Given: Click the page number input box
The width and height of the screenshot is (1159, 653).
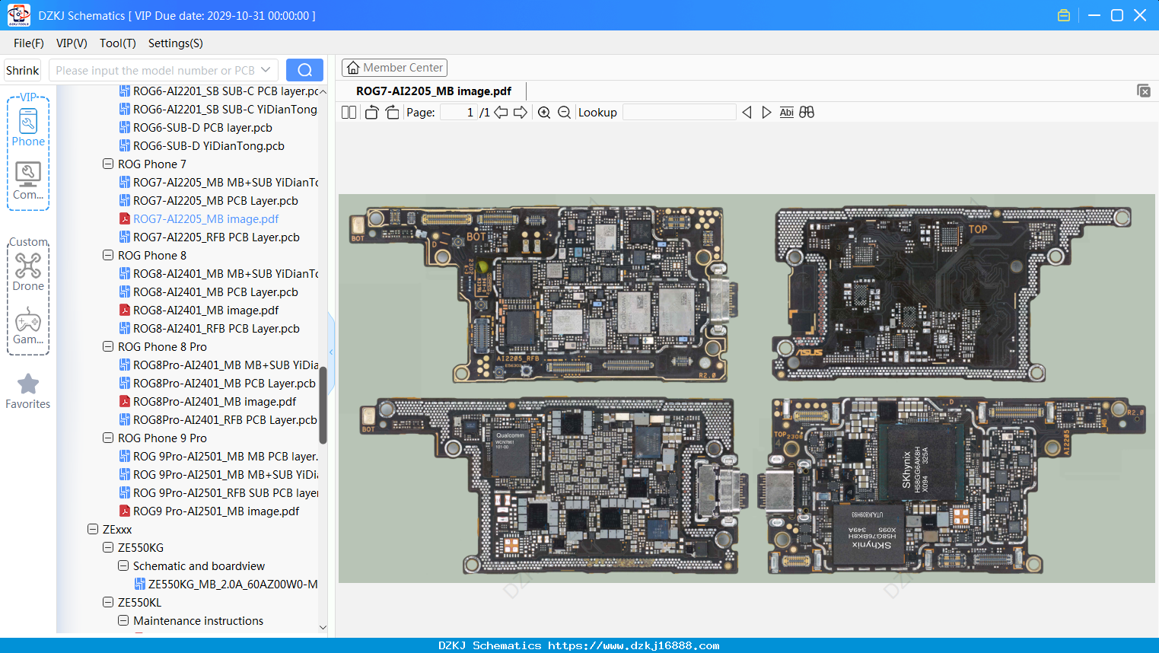Looking at the screenshot, I should [459, 113].
